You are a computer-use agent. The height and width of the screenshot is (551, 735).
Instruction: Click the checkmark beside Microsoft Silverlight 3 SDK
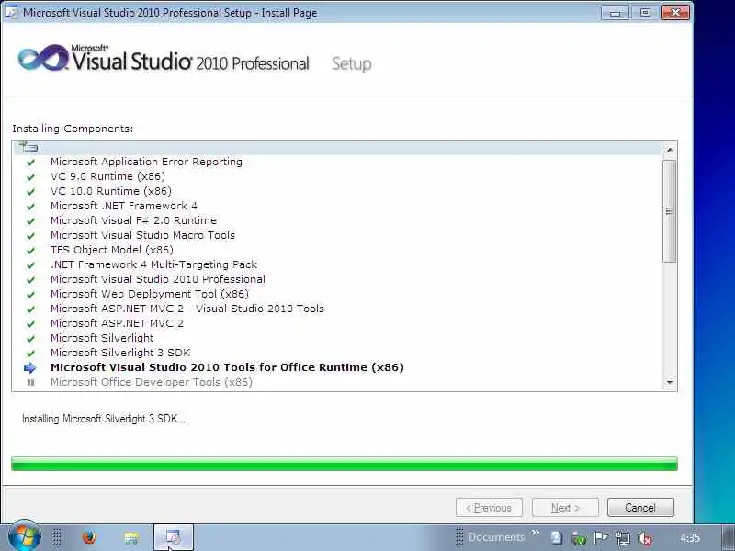[x=30, y=354]
